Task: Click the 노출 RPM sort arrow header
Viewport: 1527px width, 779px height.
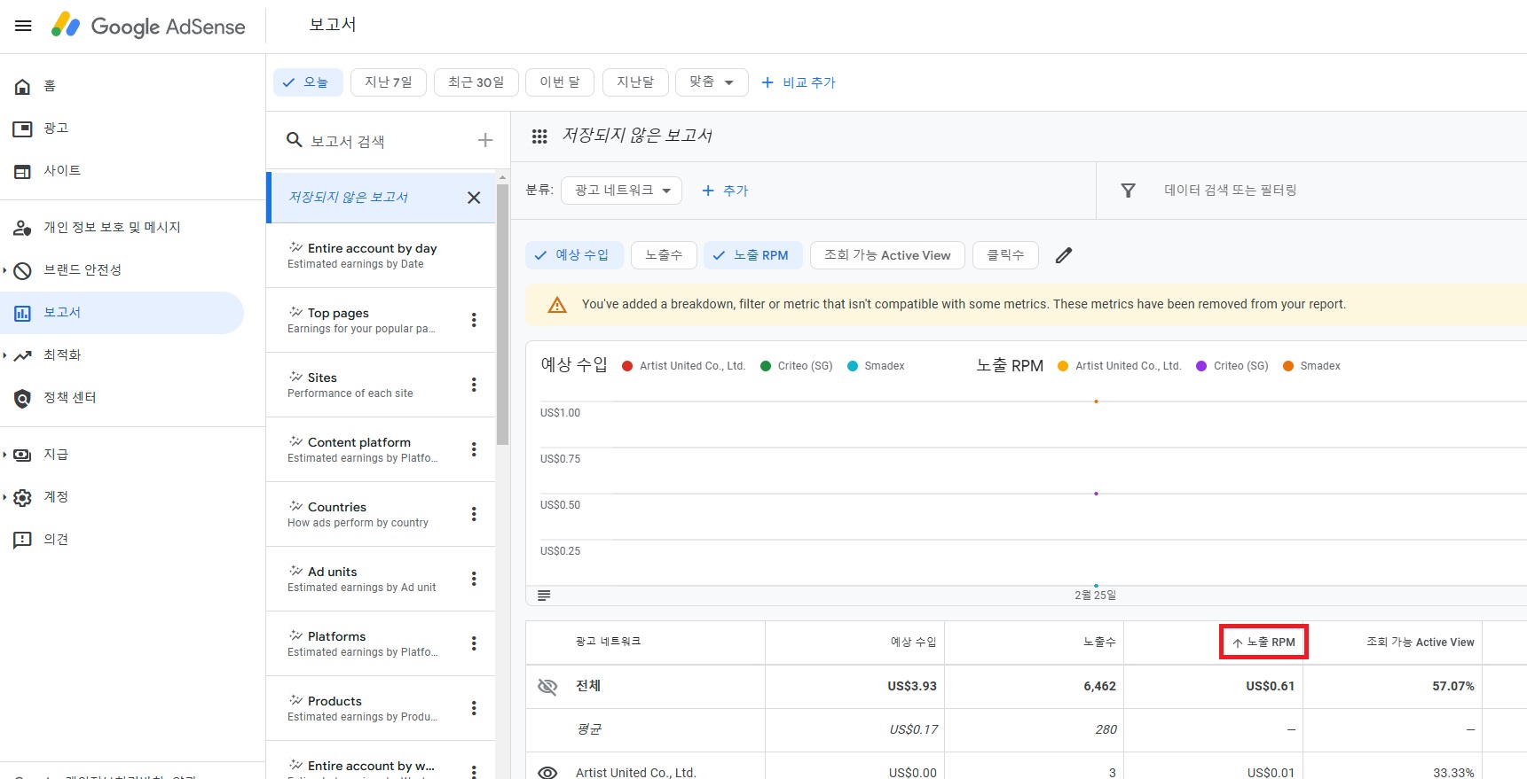Action: (1263, 643)
